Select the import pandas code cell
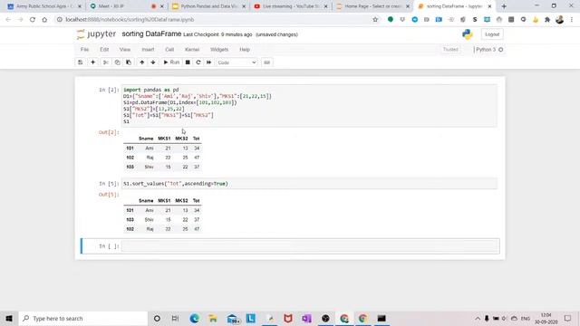Screen dimensions: 580x326 (x=309, y=106)
